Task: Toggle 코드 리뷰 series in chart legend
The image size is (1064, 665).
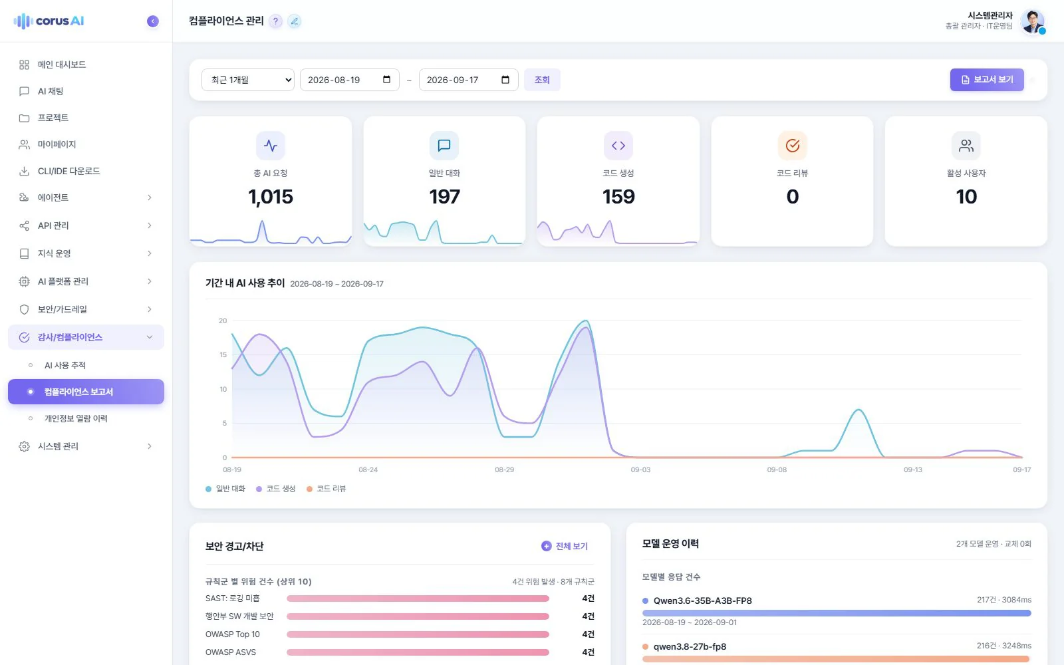Action: (x=326, y=489)
